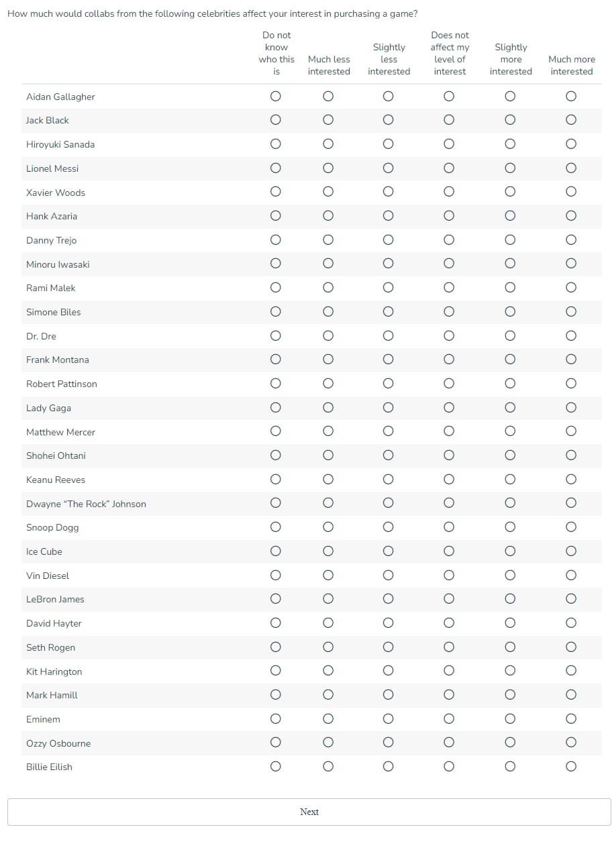
Task: Click the Next button
Action: pos(309,812)
